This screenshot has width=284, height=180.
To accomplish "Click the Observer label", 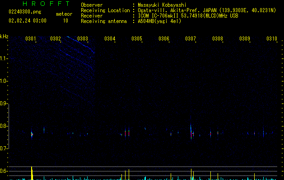I will point(92,5).
